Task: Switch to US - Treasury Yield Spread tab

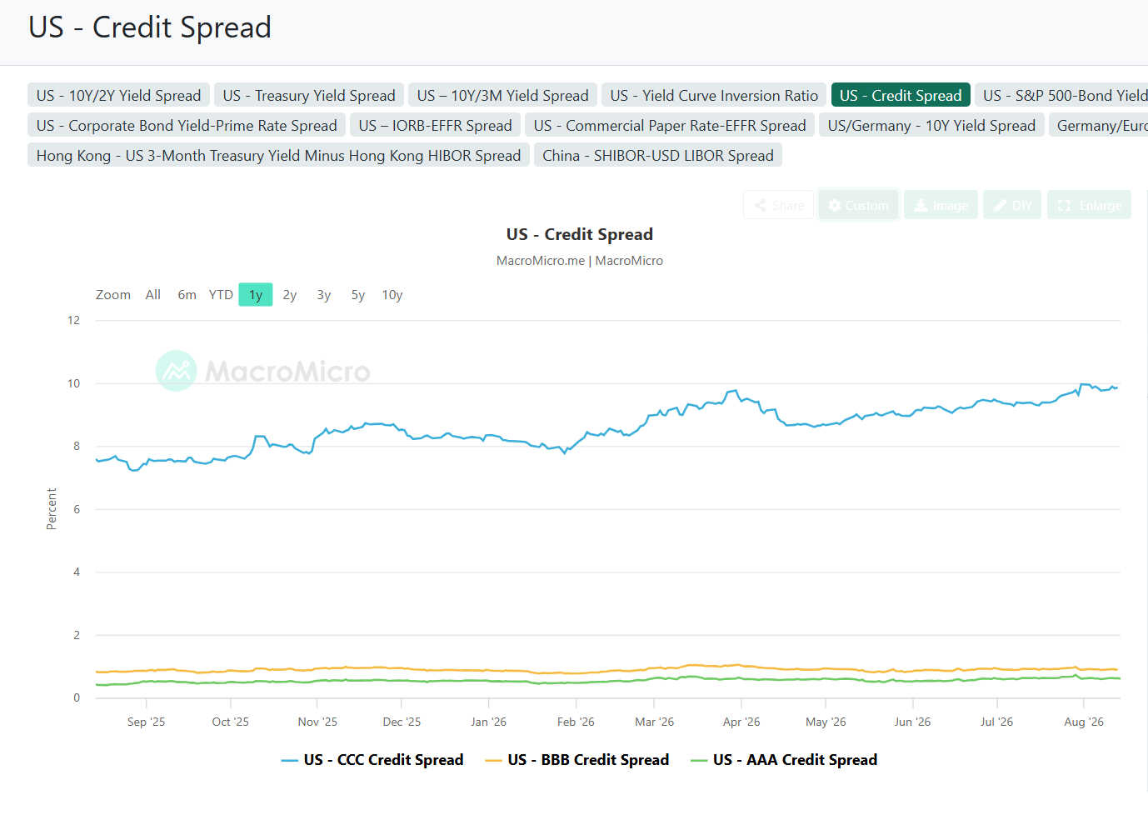Action: point(309,95)
